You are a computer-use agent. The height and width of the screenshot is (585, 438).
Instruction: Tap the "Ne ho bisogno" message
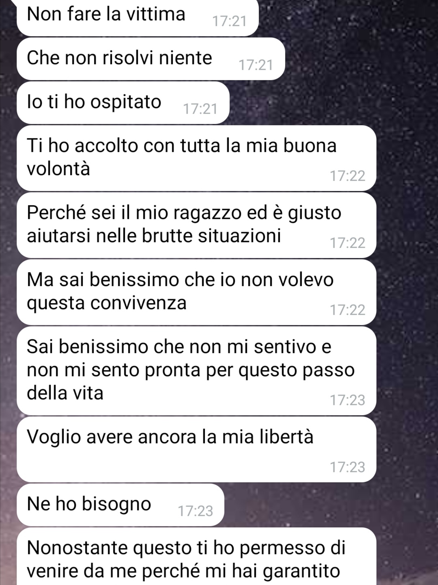pos(120,505)
